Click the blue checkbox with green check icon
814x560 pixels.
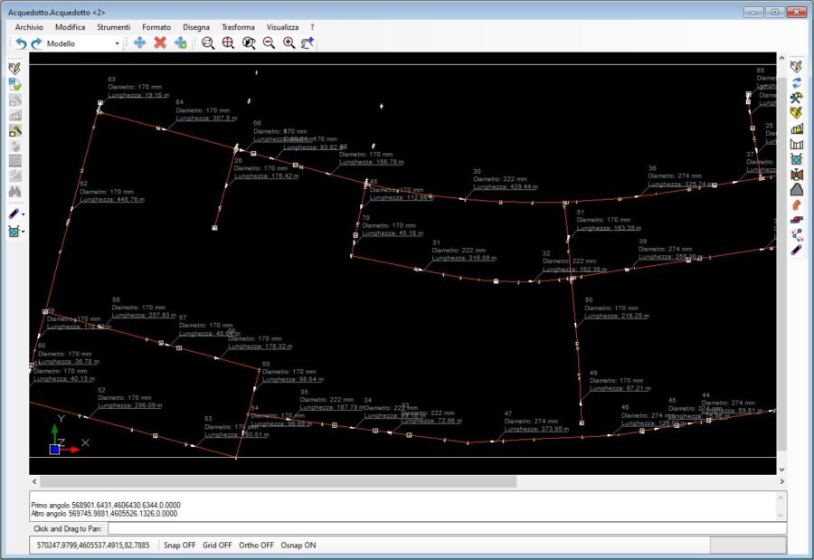click(14, 84)
